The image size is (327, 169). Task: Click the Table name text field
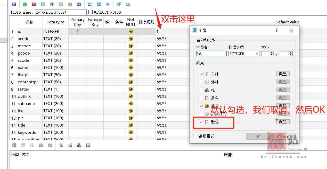click(61, 12)
